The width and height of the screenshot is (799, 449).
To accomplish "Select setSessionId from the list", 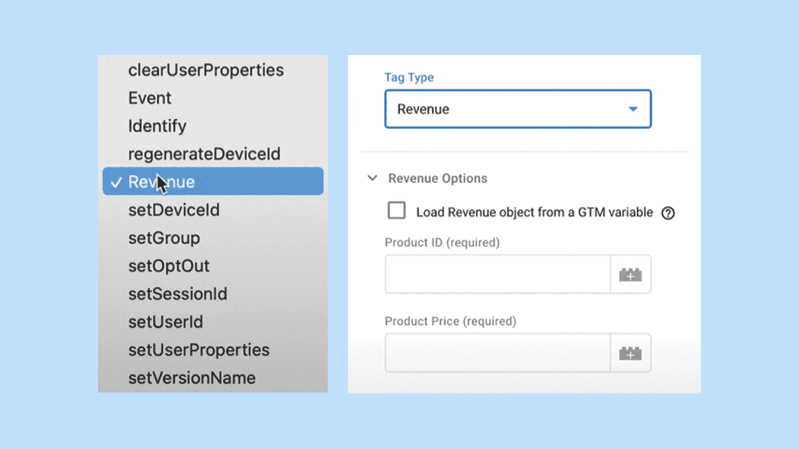I will [x=177, y=294].
